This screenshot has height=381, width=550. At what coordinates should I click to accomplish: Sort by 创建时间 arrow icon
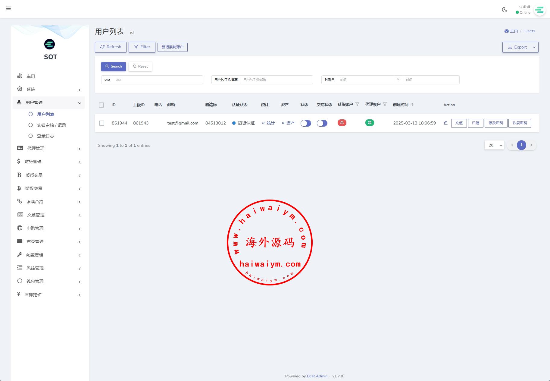coord(412,105)
